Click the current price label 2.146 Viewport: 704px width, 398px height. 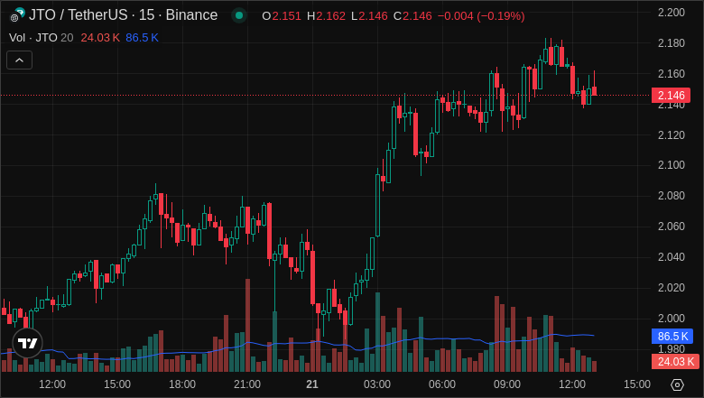pos(671,95)
